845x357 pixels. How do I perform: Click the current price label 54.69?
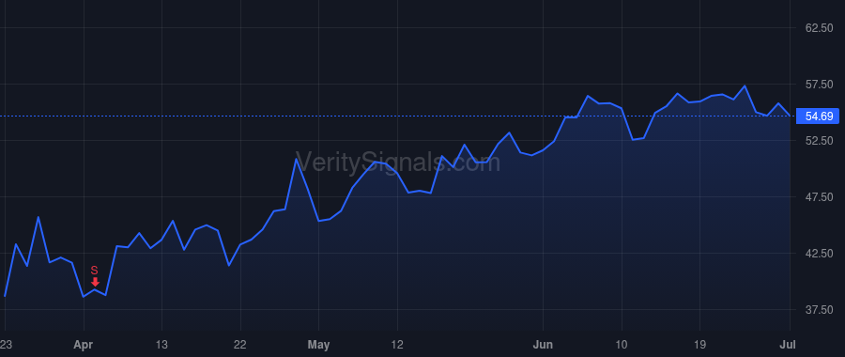[x=819, y=116]
